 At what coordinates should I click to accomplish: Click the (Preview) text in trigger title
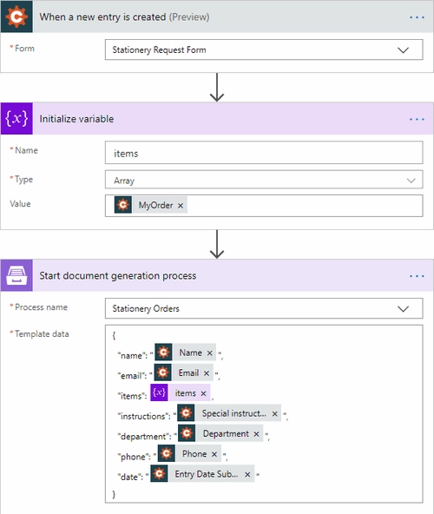[x=189, y=16]
